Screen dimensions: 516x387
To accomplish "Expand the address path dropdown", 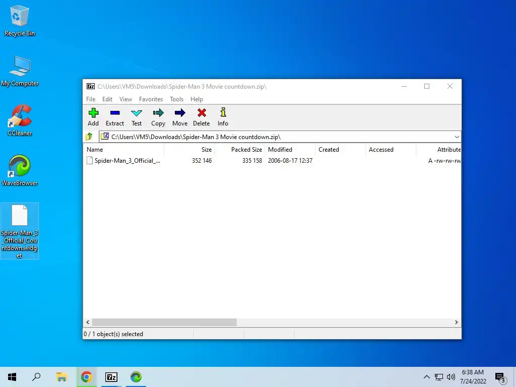I will pos(457,137).
